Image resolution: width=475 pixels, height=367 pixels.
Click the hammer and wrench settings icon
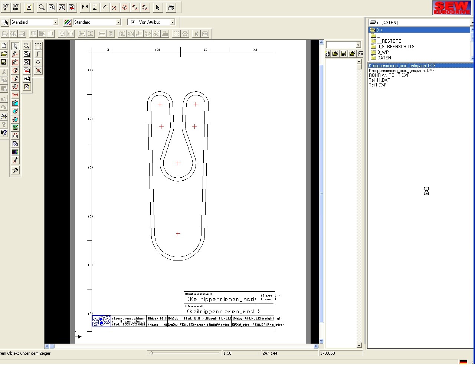click(15, 170)
